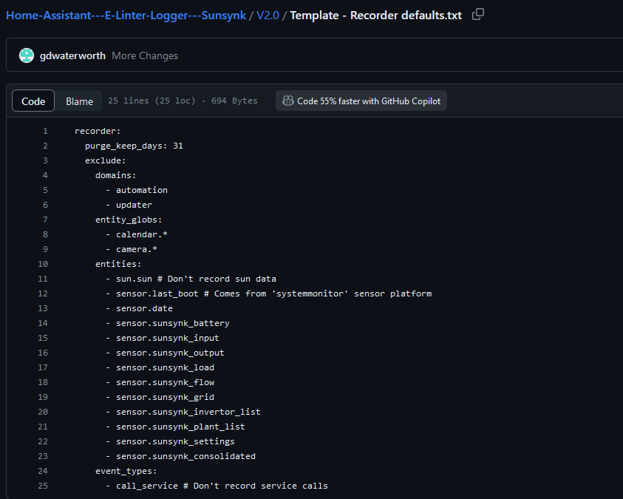Click the 'sensor.sunsynk_plant_list' entry
The image size is (623, 499).
point(175,427)
